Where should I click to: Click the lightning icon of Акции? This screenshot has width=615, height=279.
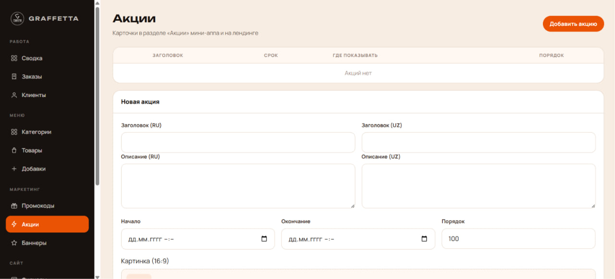pos(14,224)
